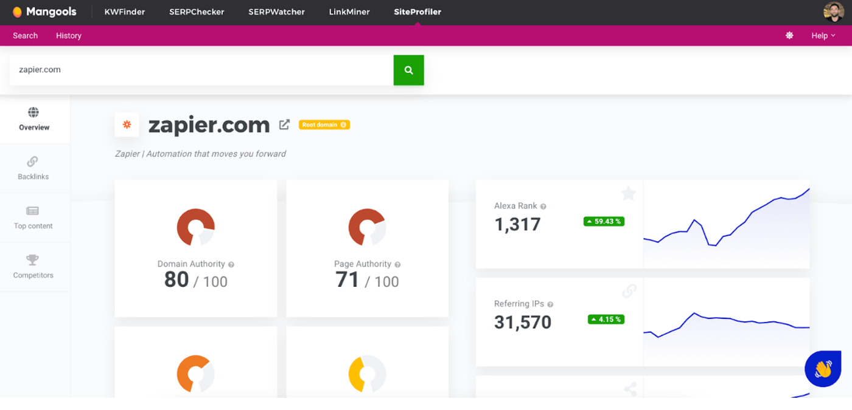Click the Domain Authority info icon
The image size is (852, 410).
[x=231, y=264]
